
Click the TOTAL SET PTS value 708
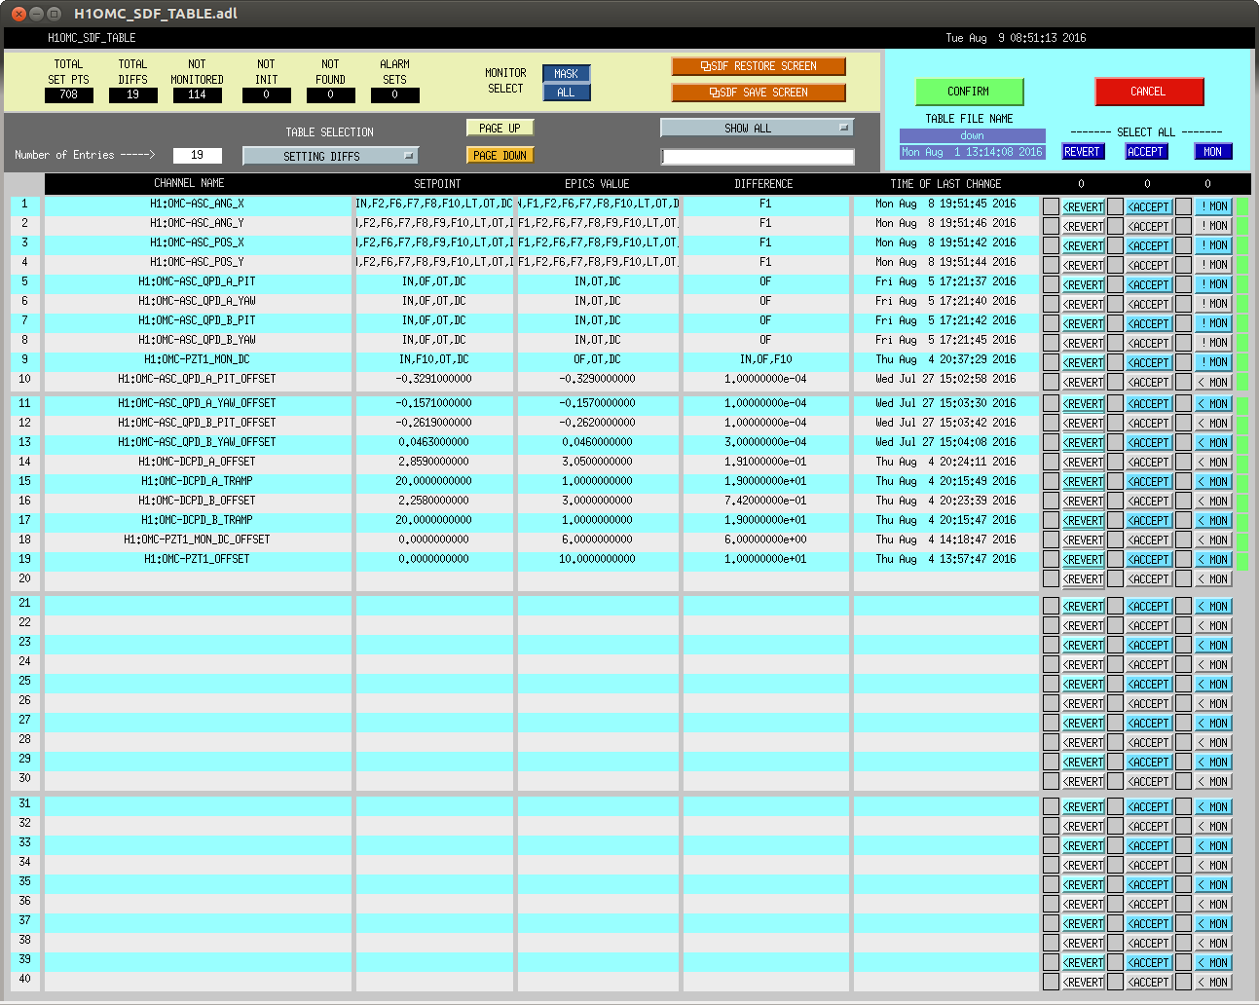pos(68,94)
